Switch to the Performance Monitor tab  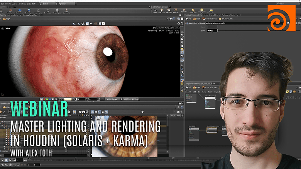click(x=228, y=15)
